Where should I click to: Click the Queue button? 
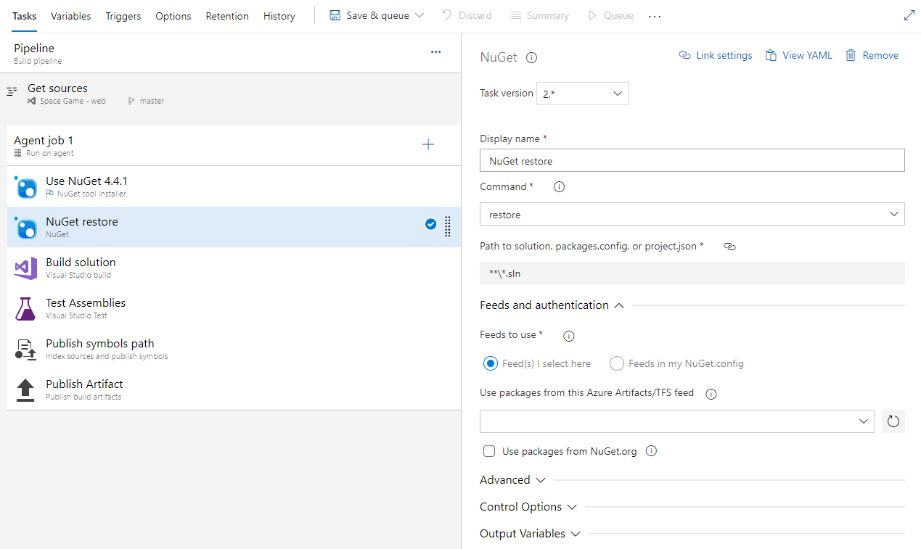(610, 15)
